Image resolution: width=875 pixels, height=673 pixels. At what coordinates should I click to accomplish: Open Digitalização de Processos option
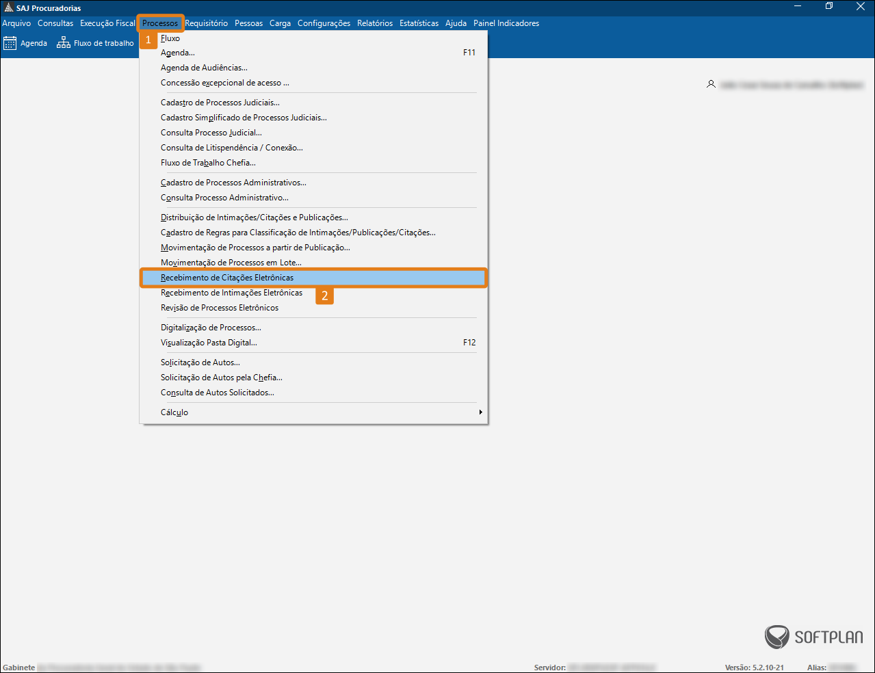[x=211, y=328]
